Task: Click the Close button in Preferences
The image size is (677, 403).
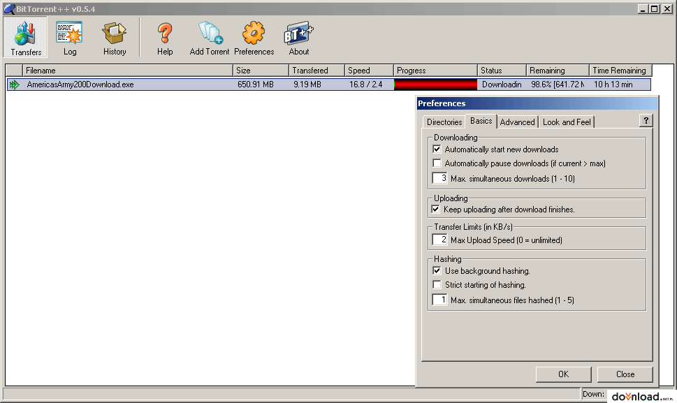Action: (x=625, y=374)
